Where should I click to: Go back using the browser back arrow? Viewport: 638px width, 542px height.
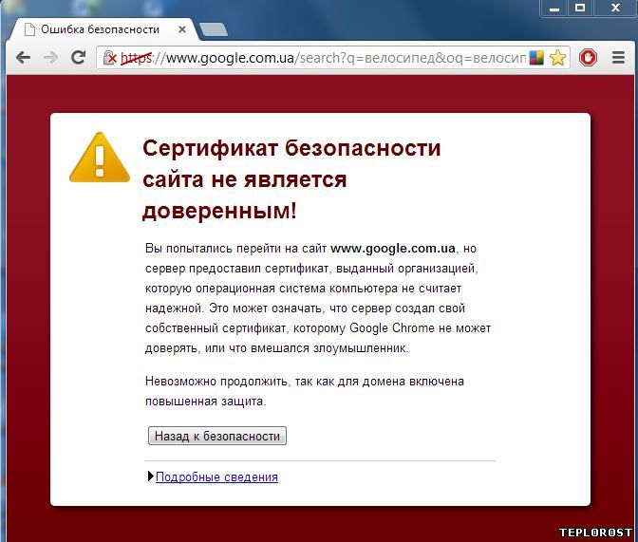[x=23, y=58]
